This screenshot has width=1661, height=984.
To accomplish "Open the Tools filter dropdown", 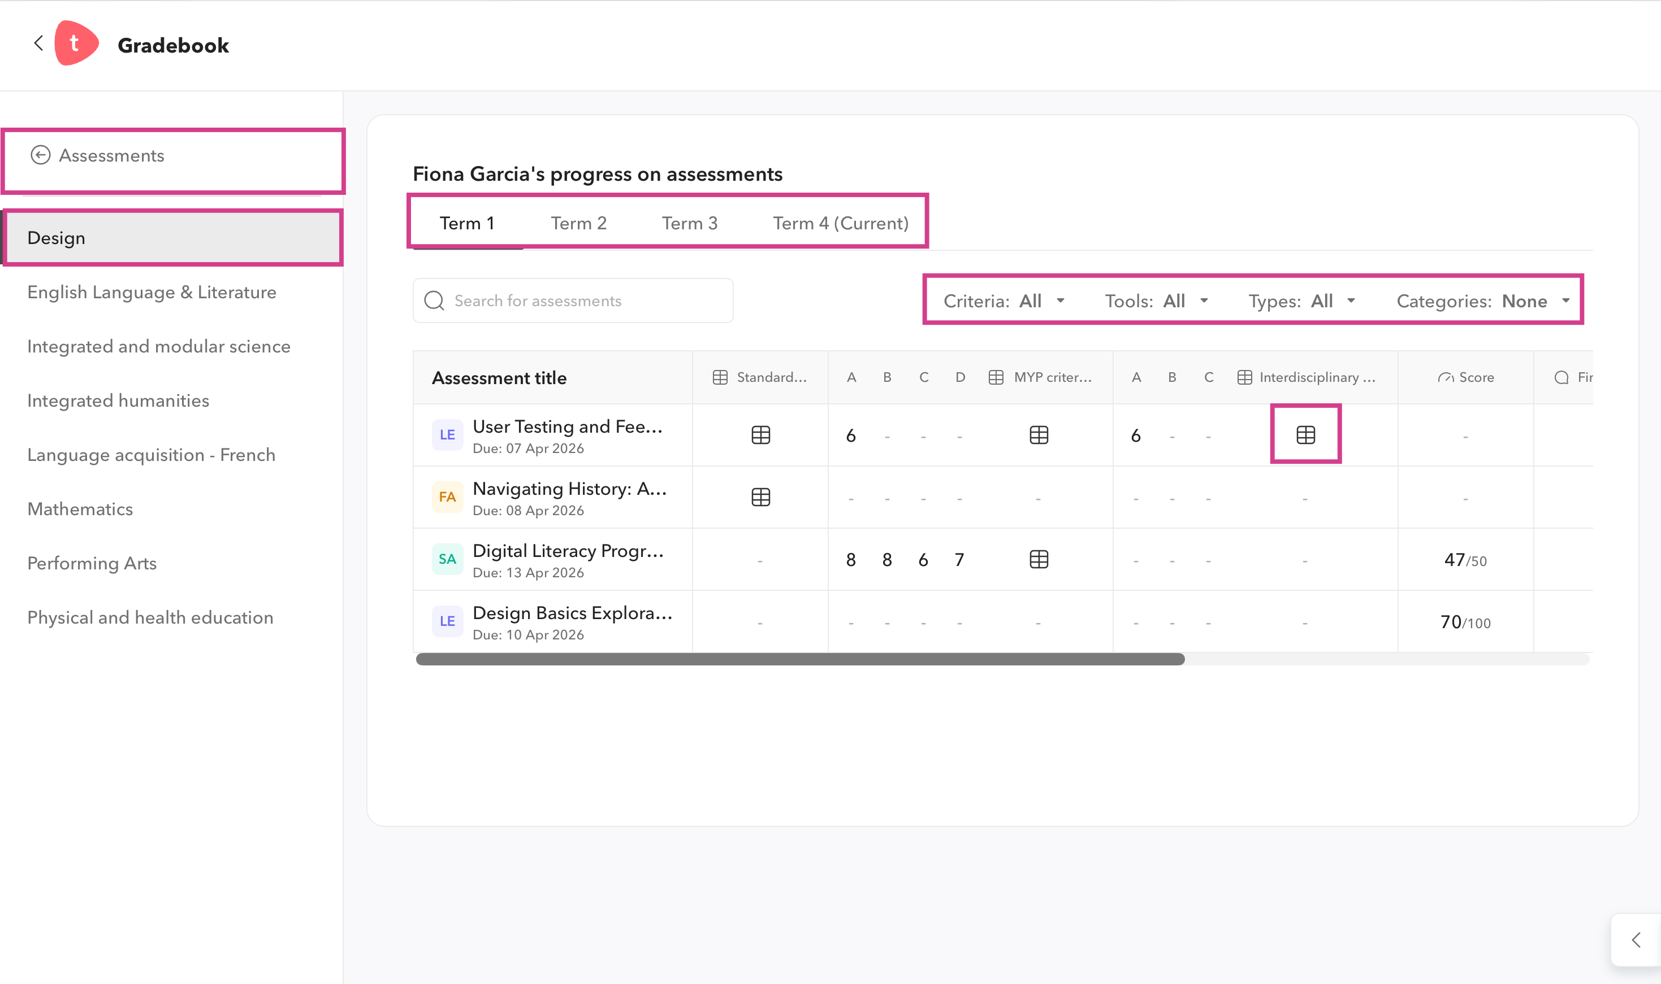I will coord(1157,301).
